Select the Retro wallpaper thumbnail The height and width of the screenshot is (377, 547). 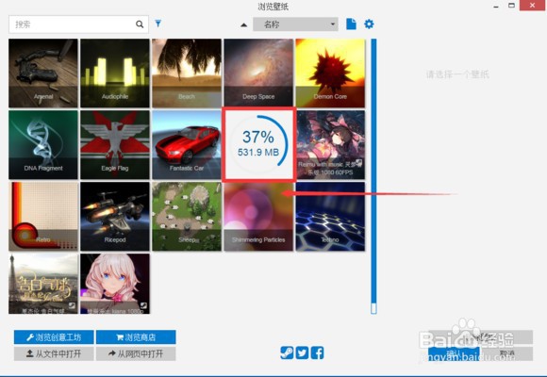click(x=43, y=216)
